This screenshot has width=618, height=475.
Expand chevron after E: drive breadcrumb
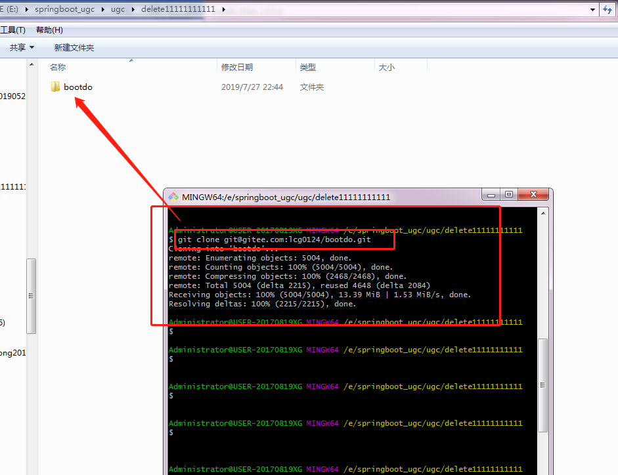pos(27,9)
